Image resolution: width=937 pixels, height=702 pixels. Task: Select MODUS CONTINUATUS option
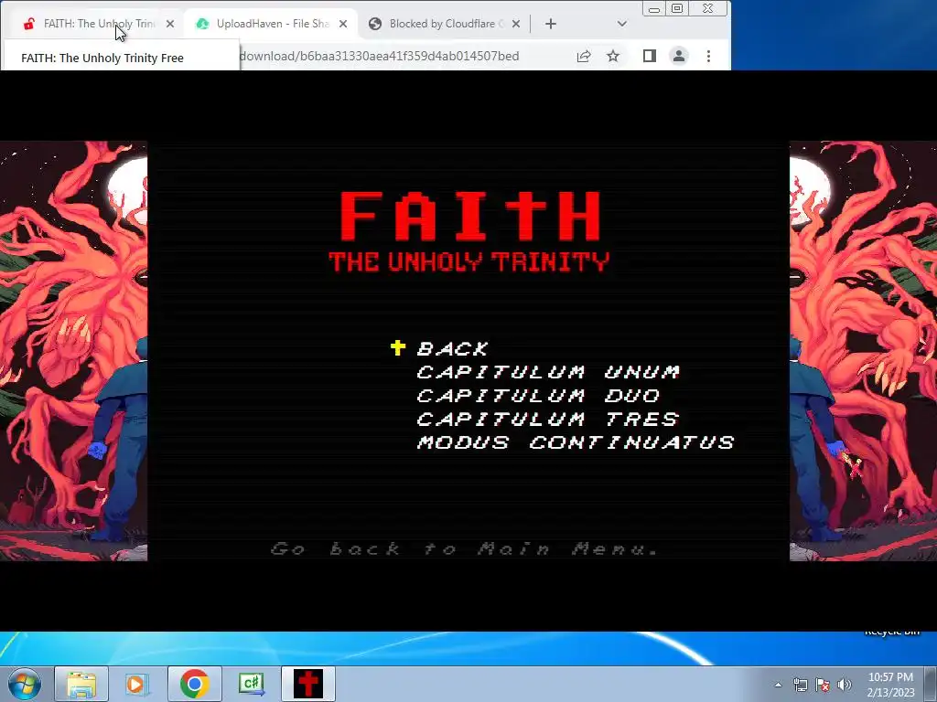pos(576,442)
